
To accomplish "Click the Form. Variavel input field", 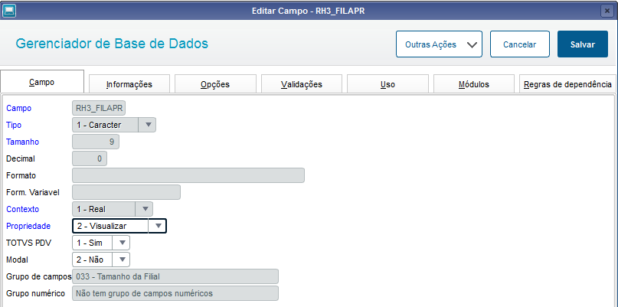I will tap(126, 192).
